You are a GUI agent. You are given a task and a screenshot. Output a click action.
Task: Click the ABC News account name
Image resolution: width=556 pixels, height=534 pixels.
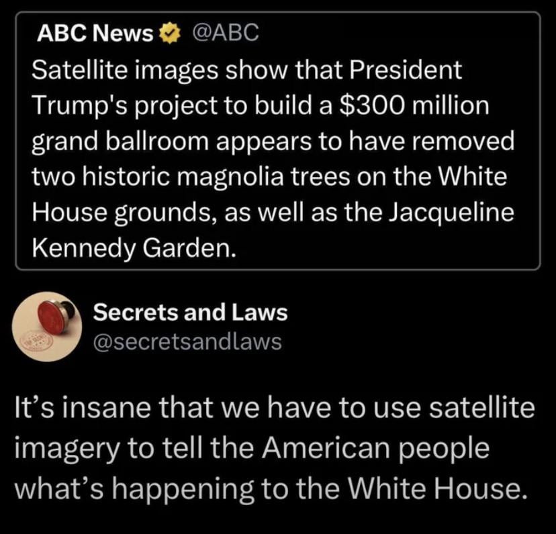tap(95, 34)
